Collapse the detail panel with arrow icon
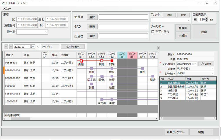221x140 pixels. (158, 48)
